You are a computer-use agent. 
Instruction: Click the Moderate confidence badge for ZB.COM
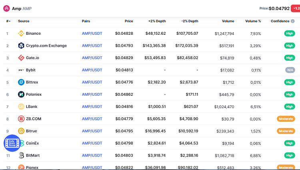286,119
